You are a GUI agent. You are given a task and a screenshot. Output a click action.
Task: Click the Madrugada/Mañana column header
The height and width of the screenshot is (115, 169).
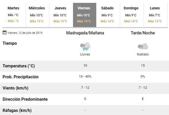(x=85, y=33)
